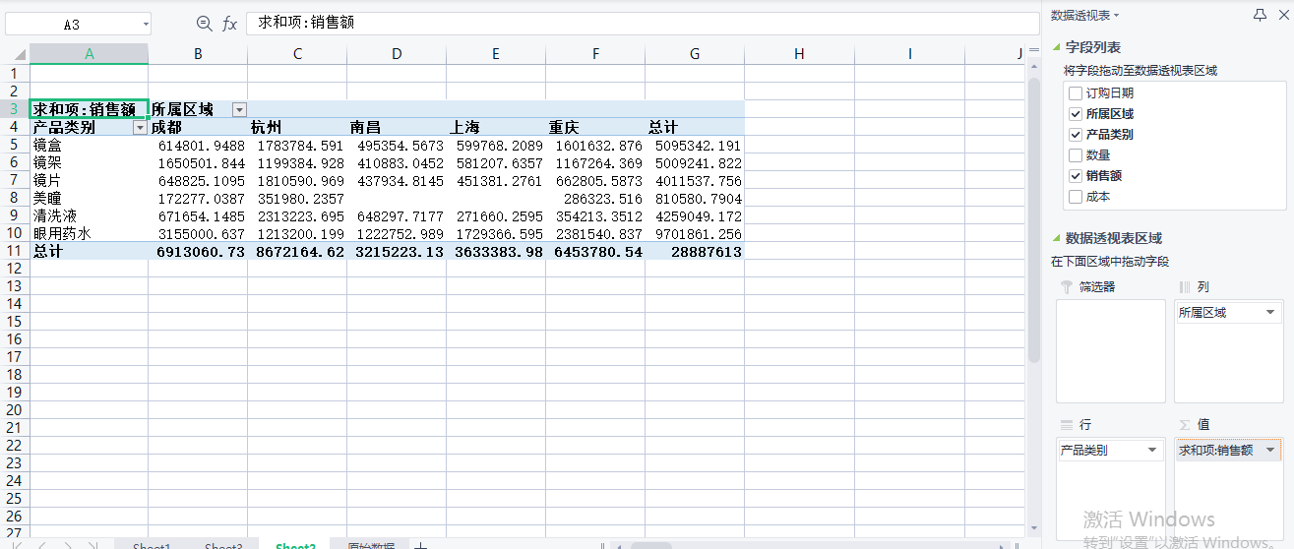1294x549 pixels.
Task: Check the 数量 field checkbox
Action: [1075, 155]
